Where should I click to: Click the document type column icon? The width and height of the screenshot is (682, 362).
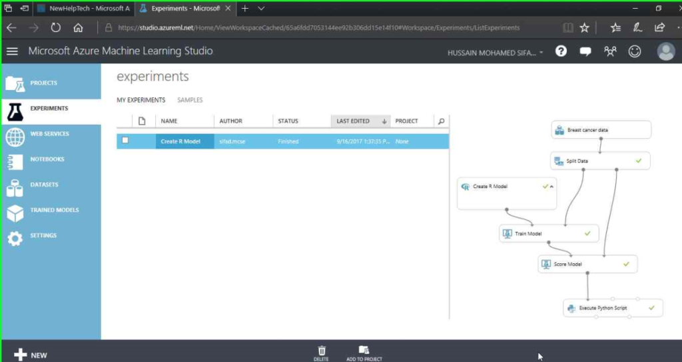(142, 121)
